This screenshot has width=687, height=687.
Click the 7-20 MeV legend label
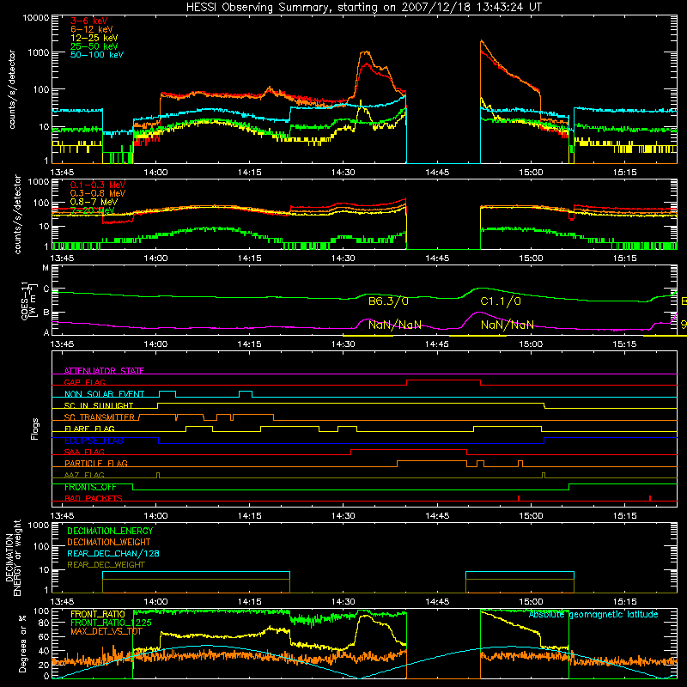point(93,210)
